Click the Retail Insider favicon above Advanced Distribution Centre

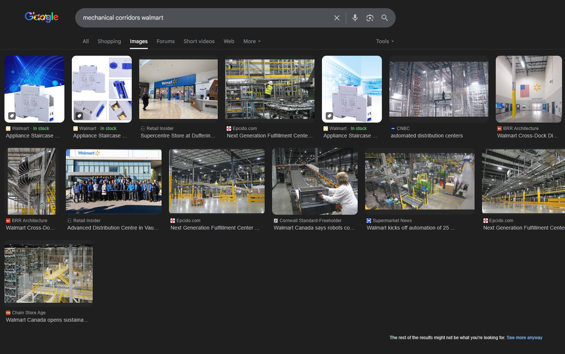(70, 221)
